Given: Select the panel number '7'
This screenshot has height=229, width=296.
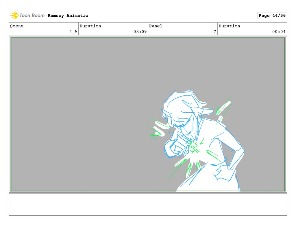Looking at the screenshot, I should [215, 32].
